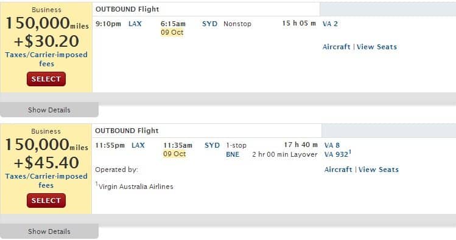Viewport: 456px width, 240px height.
Task: Expand Show Details for the second flight
Action: point(49,231)
